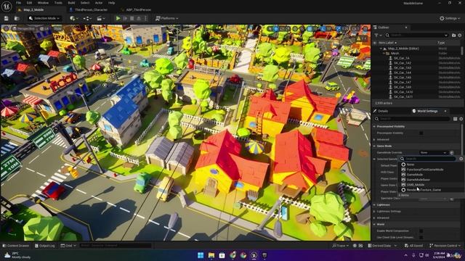Open the Edit menu
The image size is (465, 261).
(29, 3)
